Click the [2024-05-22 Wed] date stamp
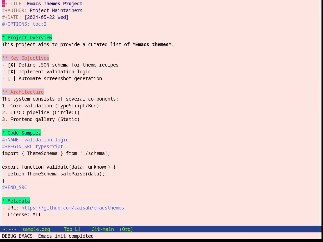This screenshot has width=323, height=242. coord(46,17)
